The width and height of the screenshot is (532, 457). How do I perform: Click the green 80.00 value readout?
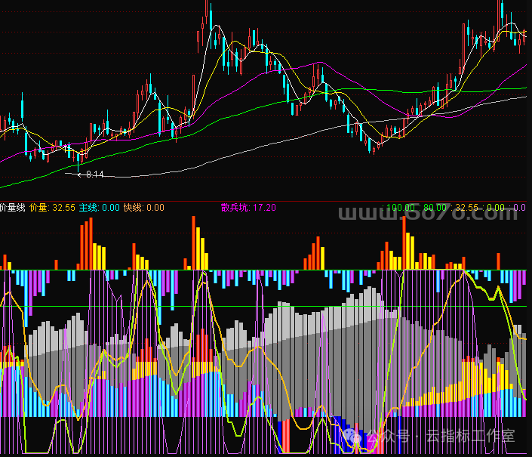coord(435,208)
